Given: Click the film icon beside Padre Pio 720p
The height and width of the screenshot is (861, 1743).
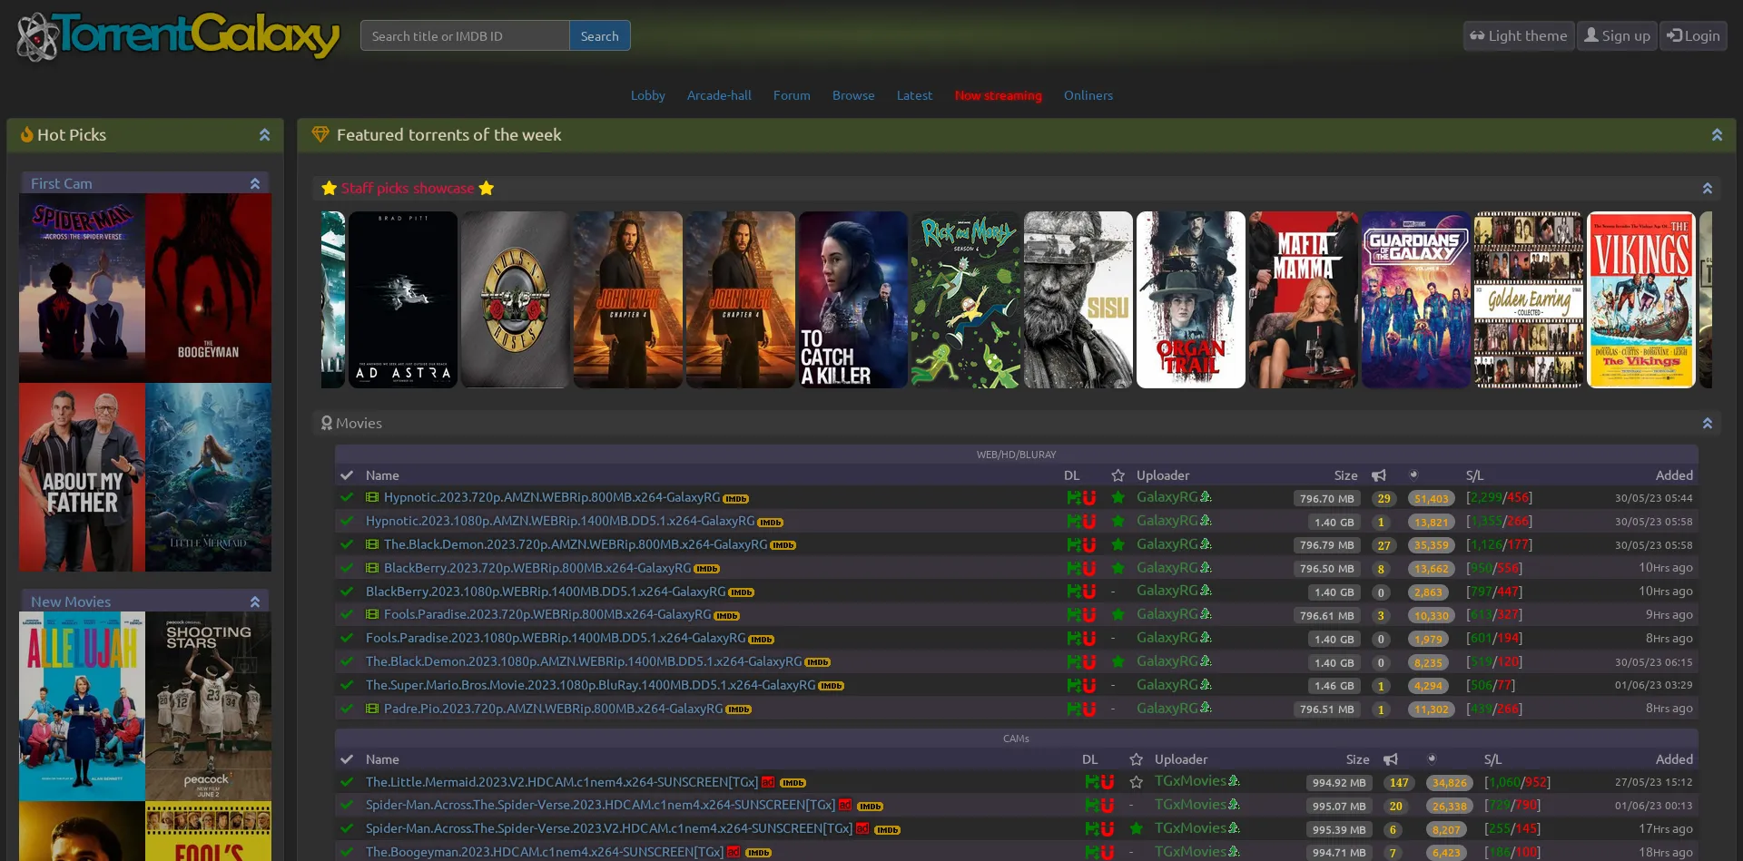Looking at the screenshot, I should pos(372,709).
